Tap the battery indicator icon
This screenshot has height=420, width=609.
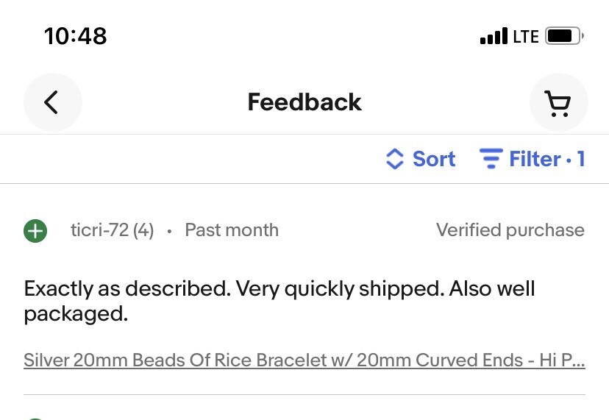(x=564, y=36)
